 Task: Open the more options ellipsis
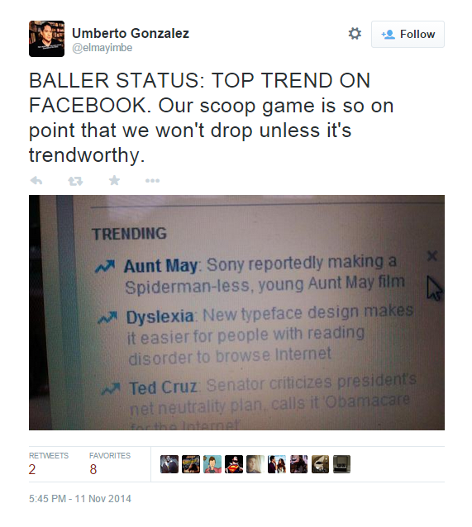click(x=152, y=181)
